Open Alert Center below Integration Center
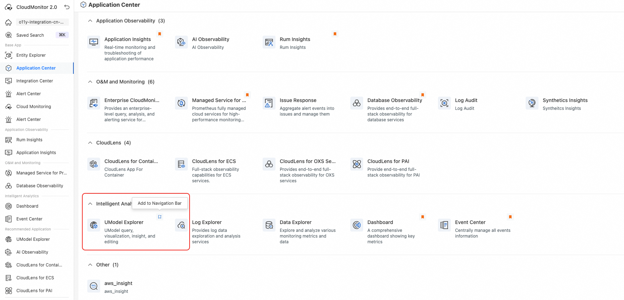The width and height of the screenshot is (624, 300). pos(37,94)
